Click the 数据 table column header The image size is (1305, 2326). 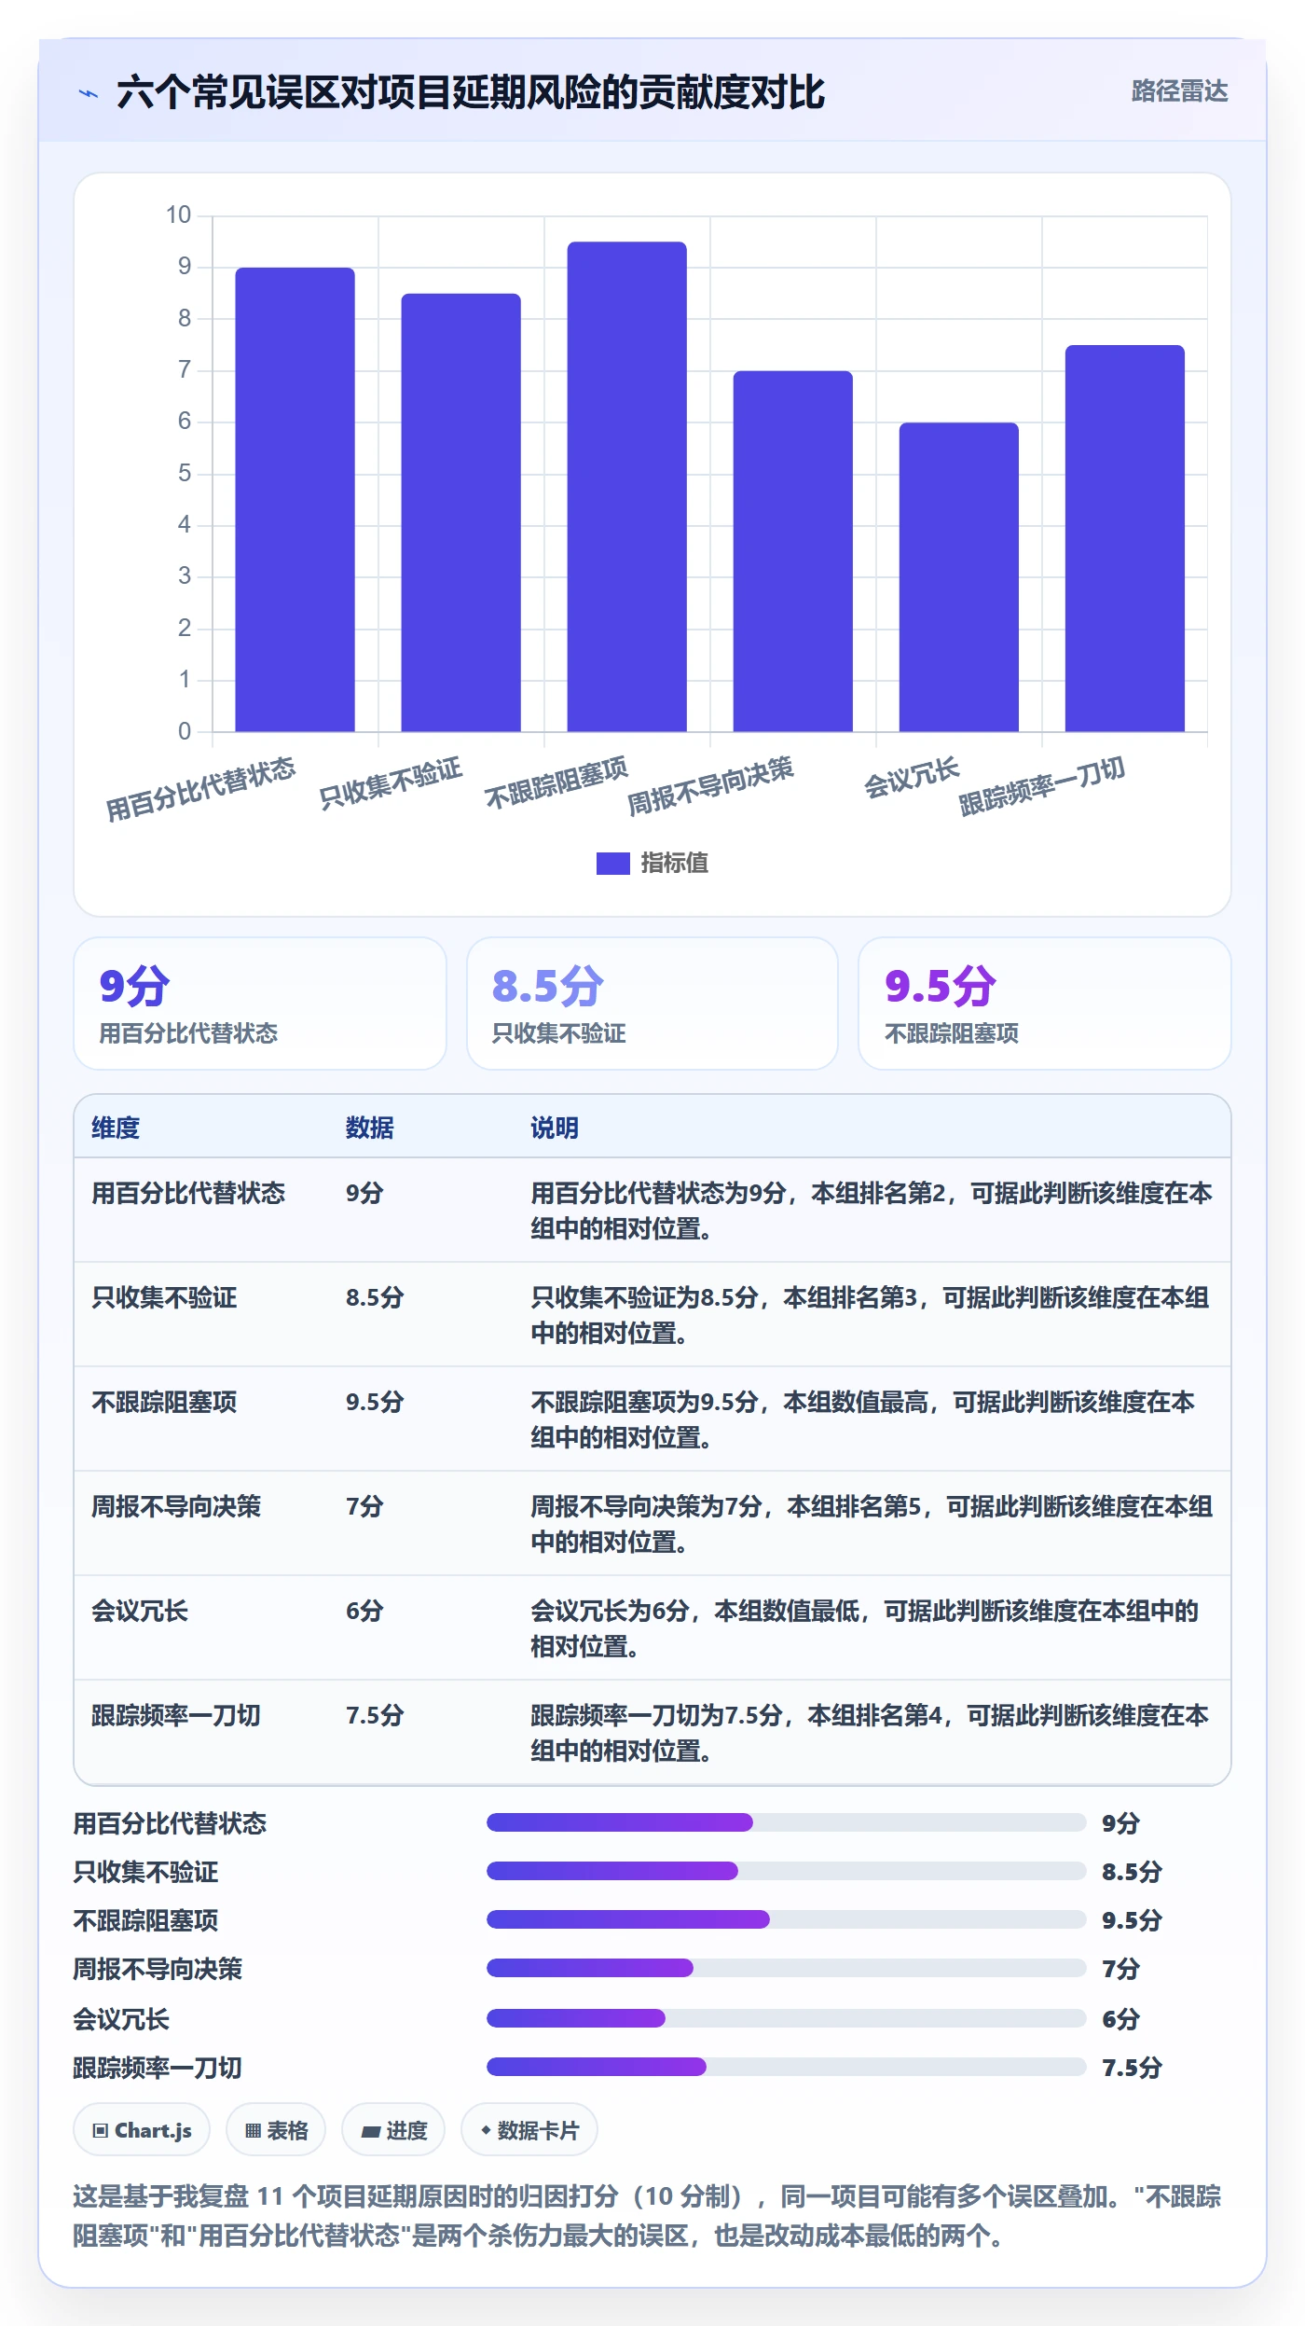[x=370, y=1128]
